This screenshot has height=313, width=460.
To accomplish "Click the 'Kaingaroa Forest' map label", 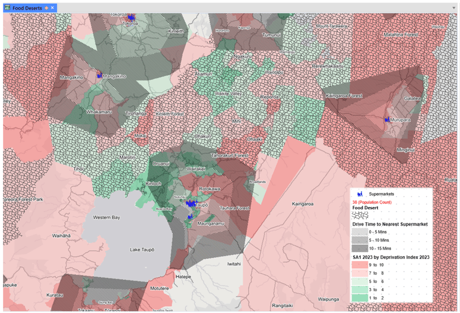I will tap(344, 96).
